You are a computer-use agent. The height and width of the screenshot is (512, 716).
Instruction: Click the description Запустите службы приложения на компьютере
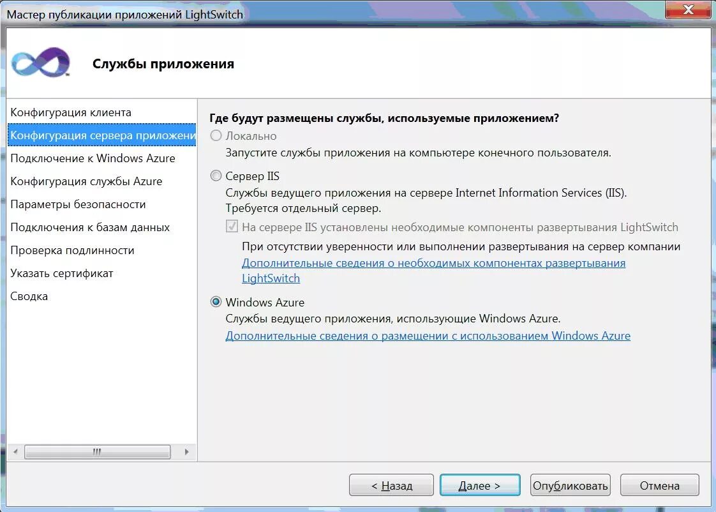tap(418, 153)
